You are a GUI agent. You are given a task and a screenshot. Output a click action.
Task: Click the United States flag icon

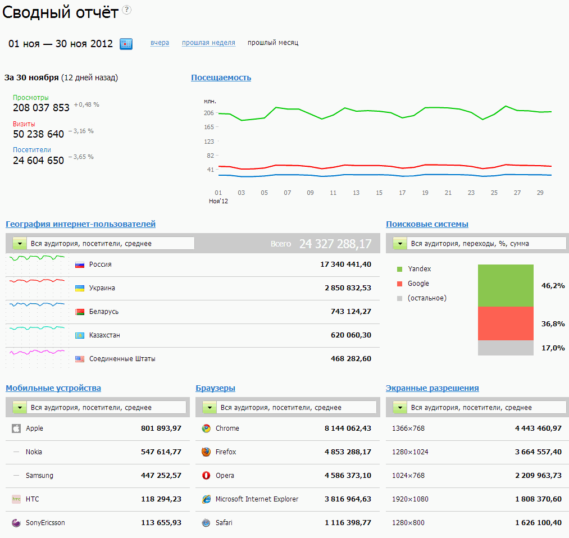coord(80,359)
